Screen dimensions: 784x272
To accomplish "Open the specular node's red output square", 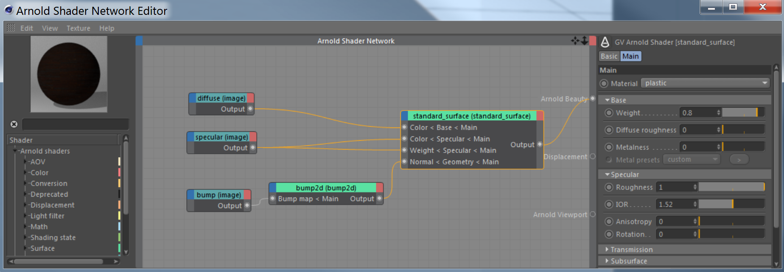I will coord(253,137).
